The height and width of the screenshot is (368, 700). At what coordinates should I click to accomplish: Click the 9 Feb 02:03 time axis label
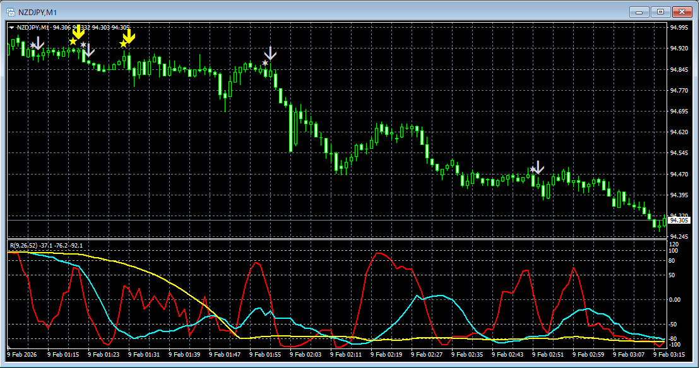click(305, 355)
